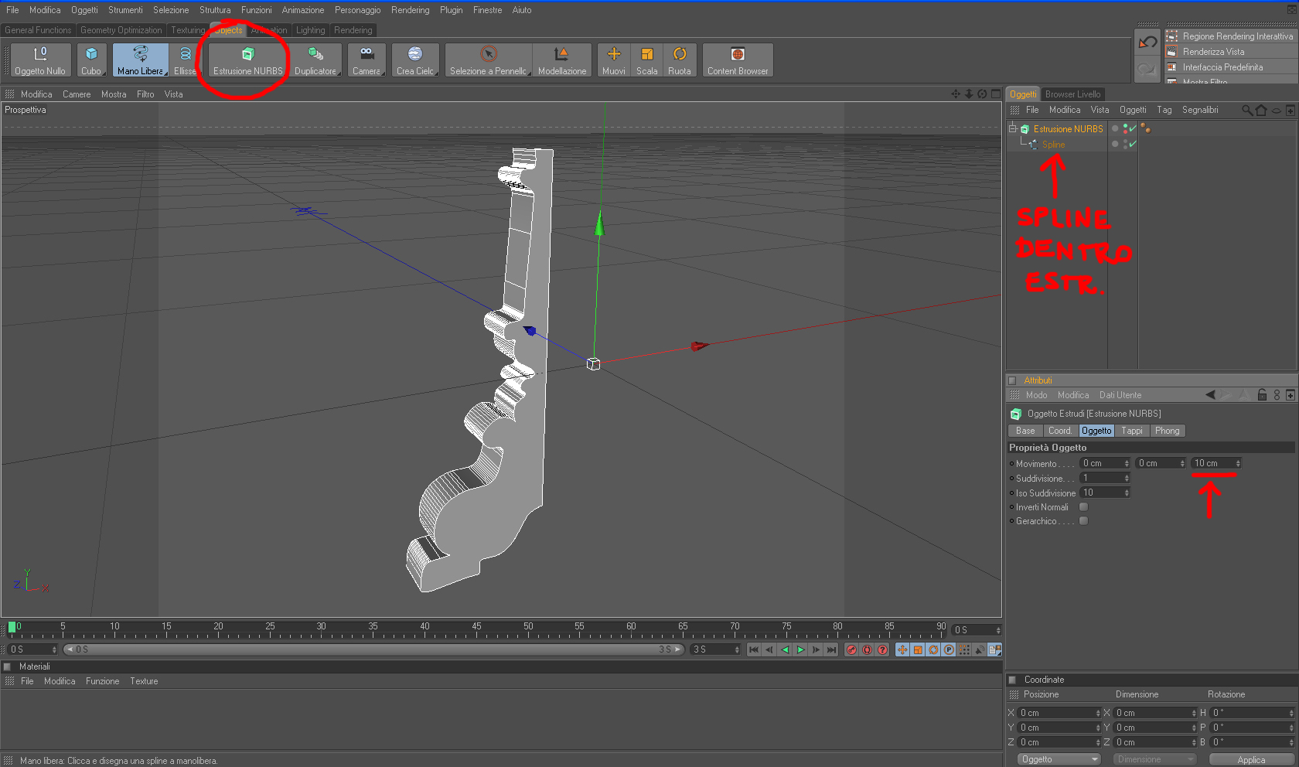Toggle maximize on the Prospettiva viewport
This screenshot has width=1299, height=767.
(996, 94)
